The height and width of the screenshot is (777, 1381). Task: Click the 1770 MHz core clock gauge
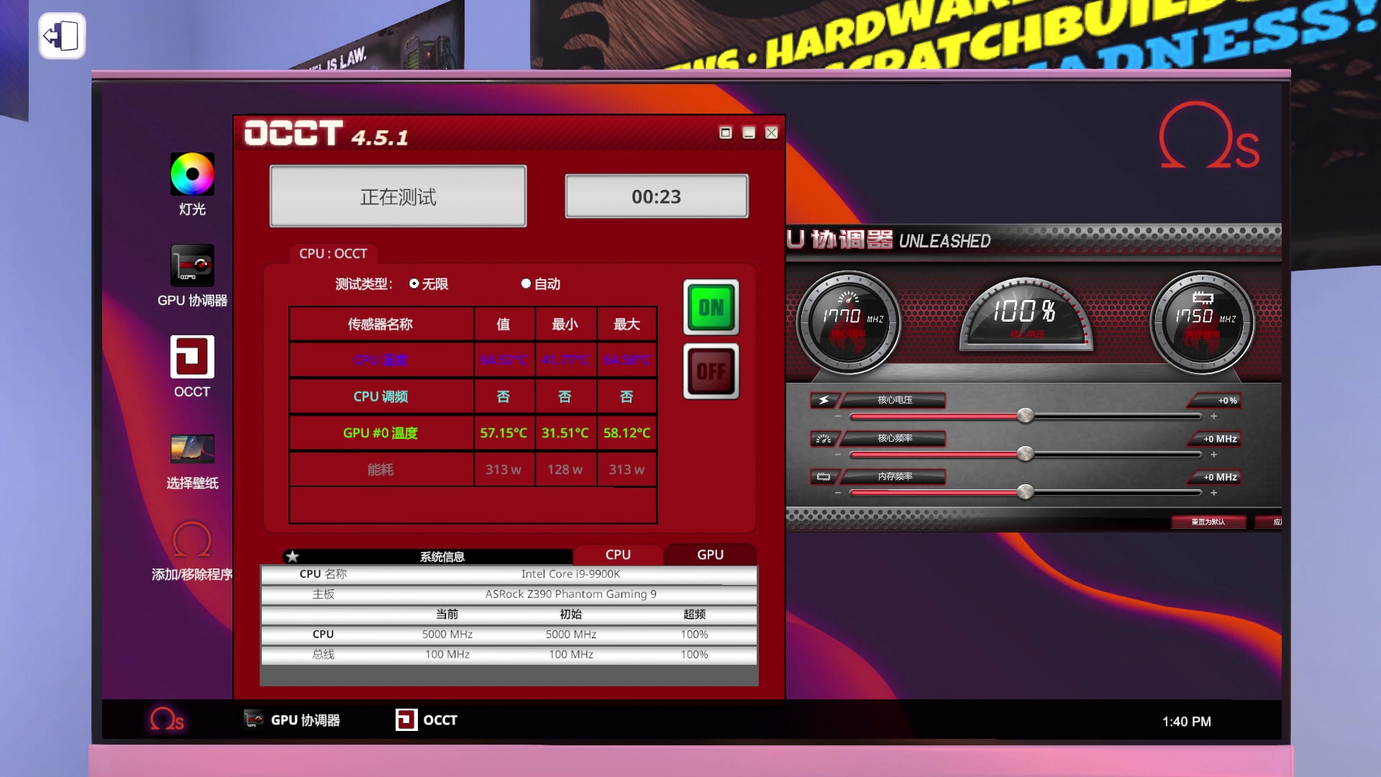[x=849, y=322]
